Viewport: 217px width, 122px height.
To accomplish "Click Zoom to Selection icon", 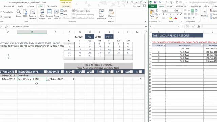I will point(33,12).
